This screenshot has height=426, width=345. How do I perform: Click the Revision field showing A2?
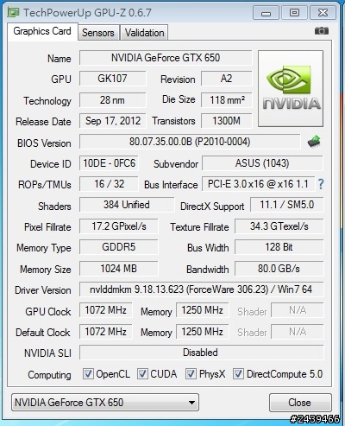tap(227, 79)
